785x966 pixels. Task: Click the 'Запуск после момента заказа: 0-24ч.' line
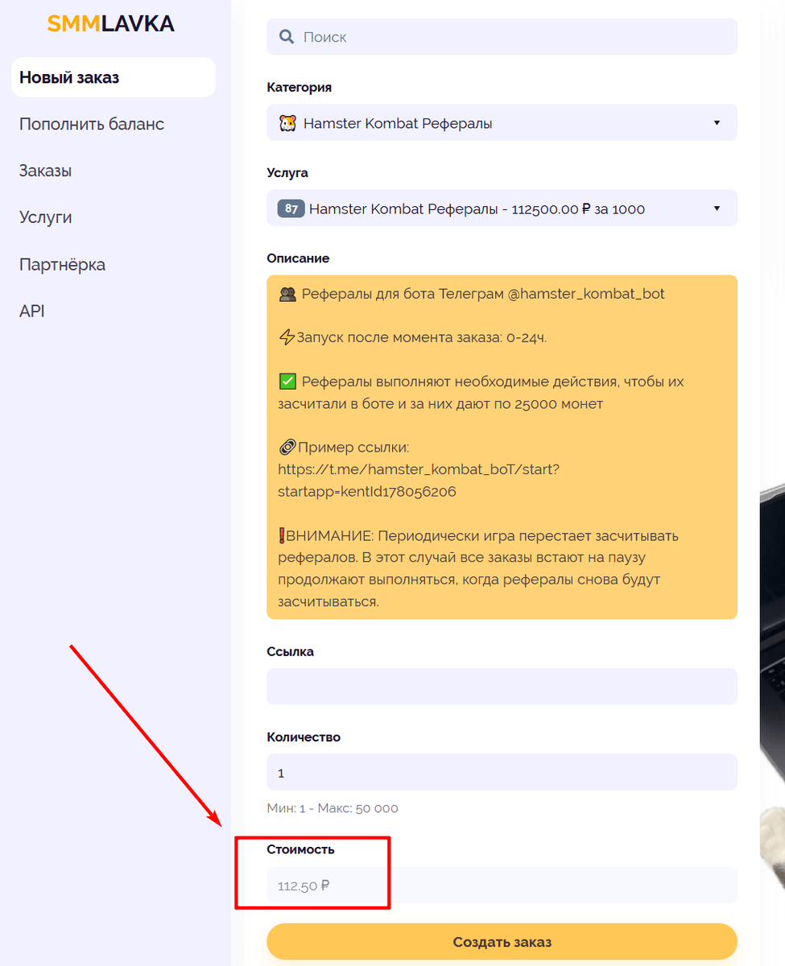click(413, 337)
